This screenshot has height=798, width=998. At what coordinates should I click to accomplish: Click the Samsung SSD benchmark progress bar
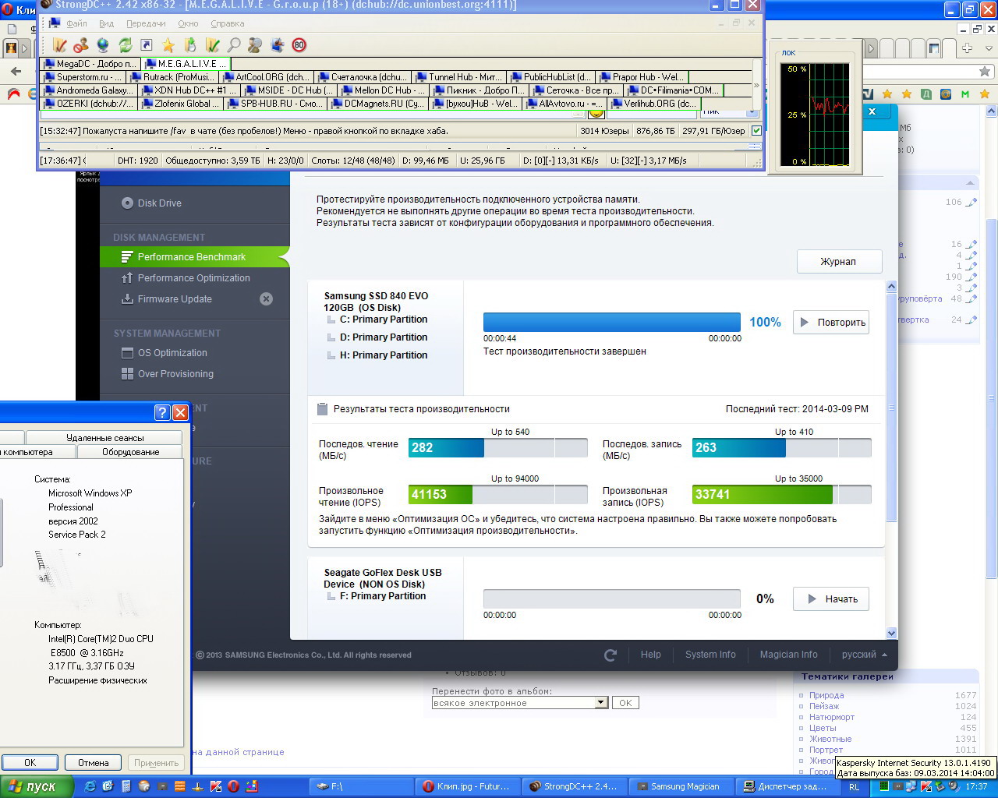[x=611, y=323]
